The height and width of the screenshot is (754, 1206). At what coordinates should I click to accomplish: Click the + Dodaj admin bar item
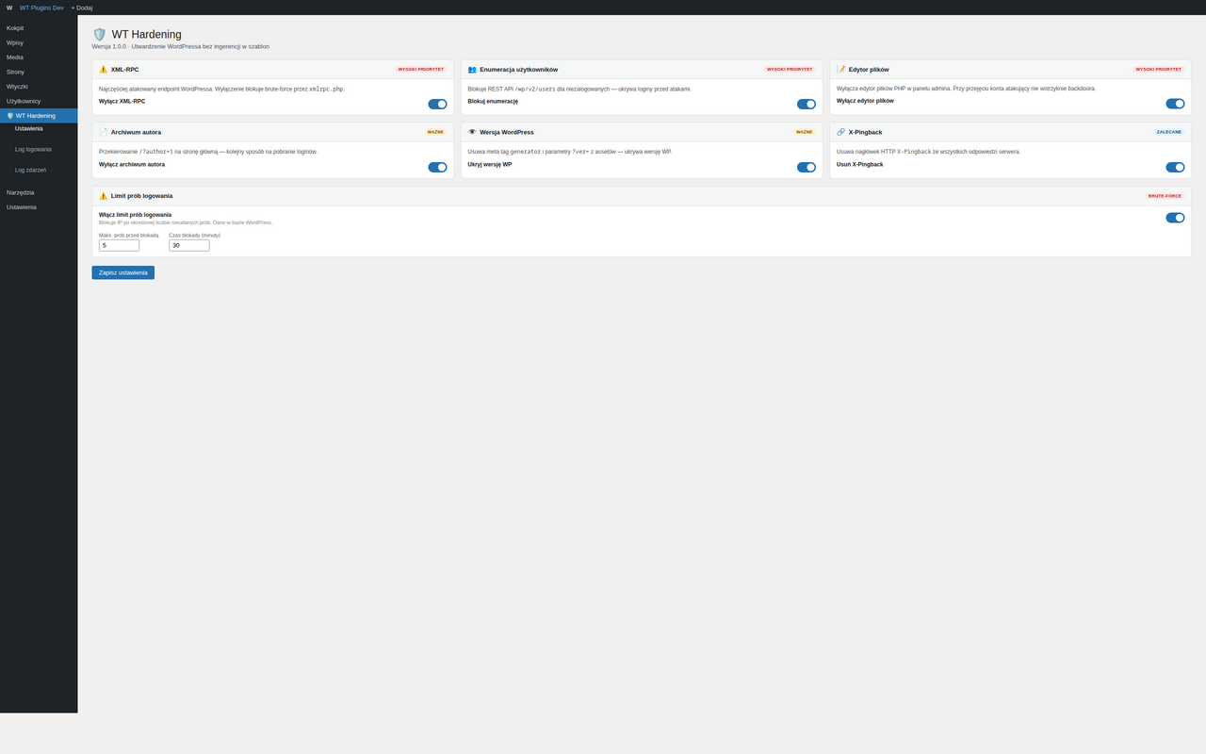(x=82, y=8)
